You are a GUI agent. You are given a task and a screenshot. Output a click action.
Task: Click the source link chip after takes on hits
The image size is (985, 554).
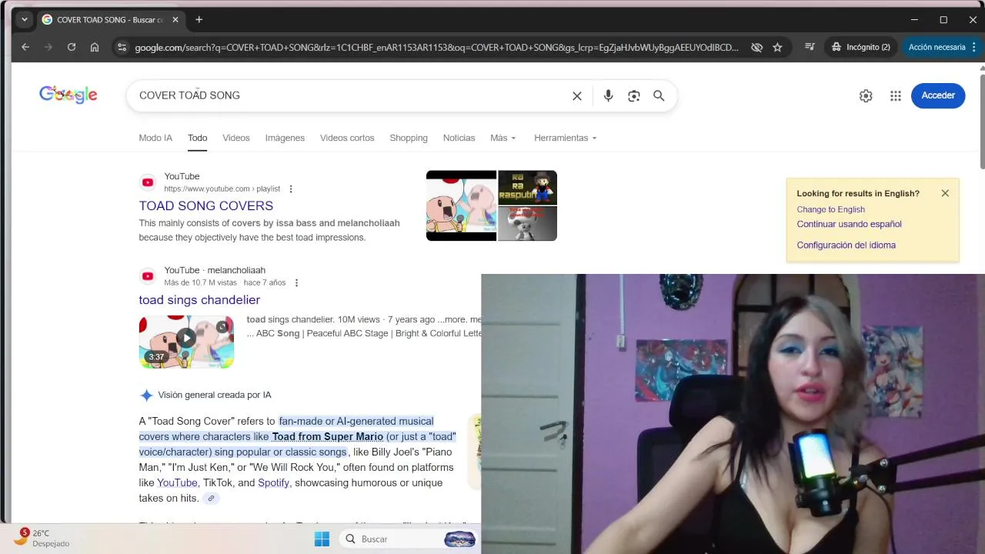[x=211, y=498]
